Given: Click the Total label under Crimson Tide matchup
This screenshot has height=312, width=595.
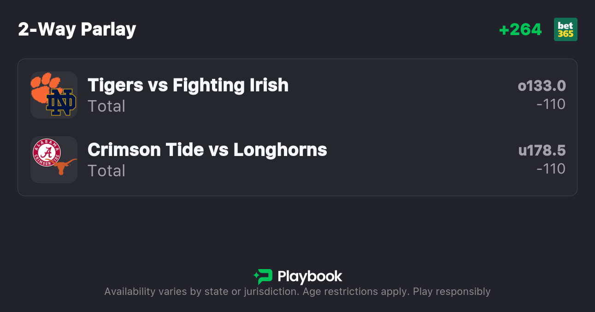Looking at the screenshot, I should point(106,171).
